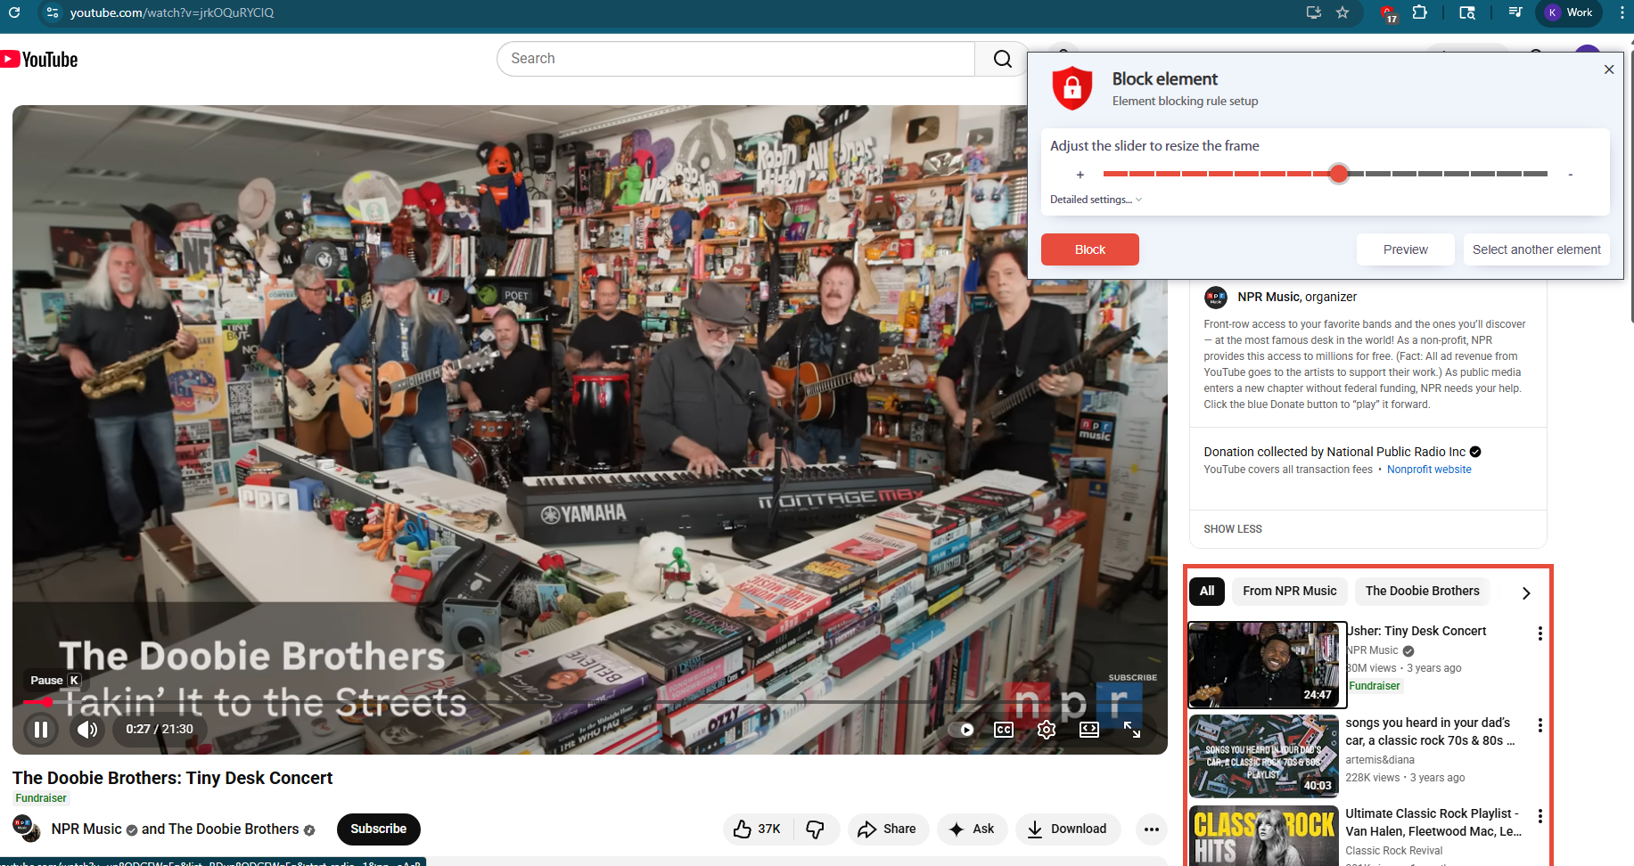The width and height of the screenshot is (1634, 866).
Task: Dislike the Doobie Brothers video
Action: pos(815,829)
